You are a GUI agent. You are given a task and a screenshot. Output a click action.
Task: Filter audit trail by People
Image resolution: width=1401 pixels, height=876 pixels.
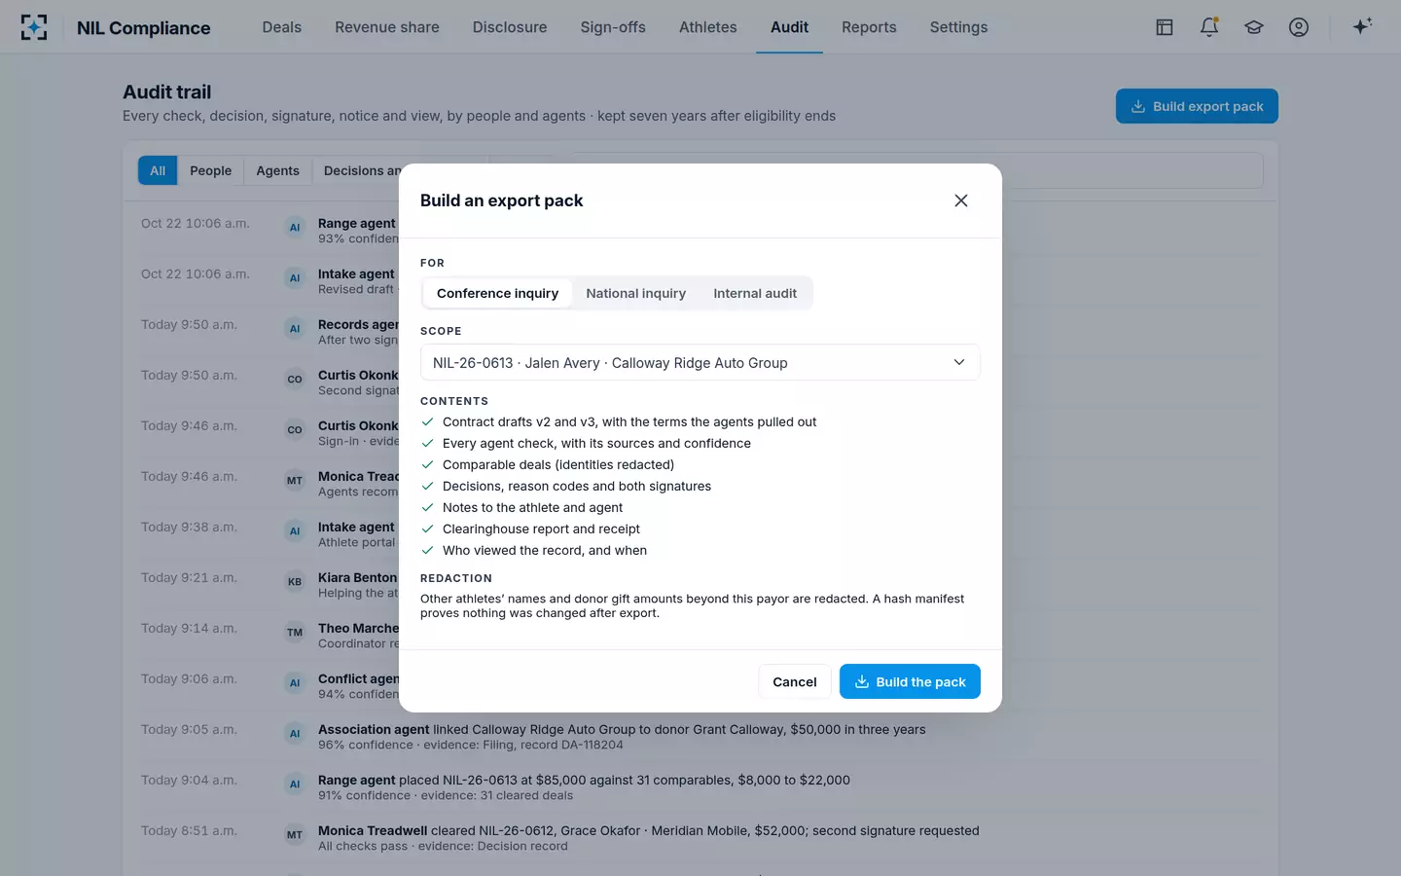(x=211, y=170)
